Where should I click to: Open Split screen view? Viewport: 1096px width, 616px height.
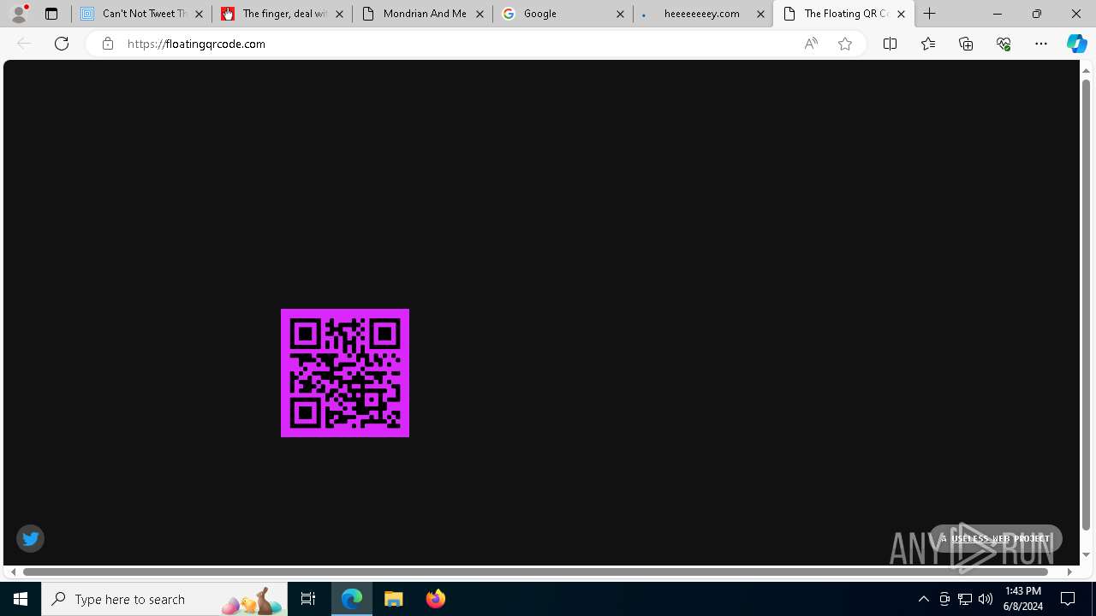890,44
